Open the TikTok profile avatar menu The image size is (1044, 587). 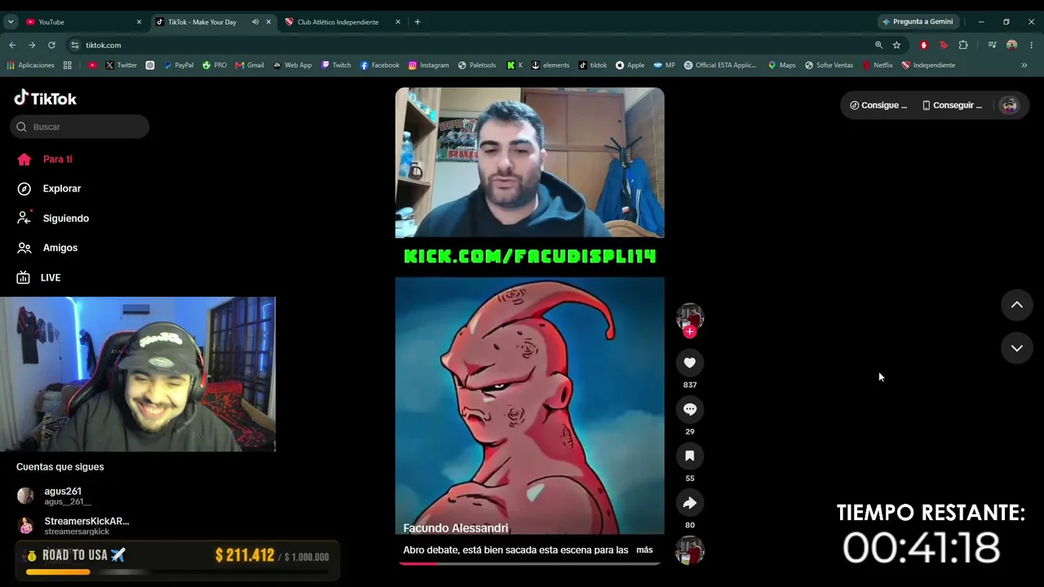pos(1010,105)
